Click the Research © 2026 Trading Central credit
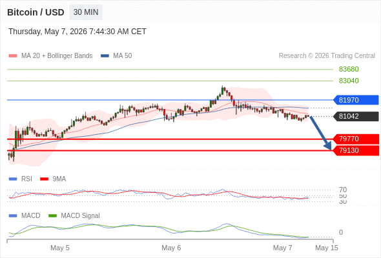381x258 pixels. tap(327, 56)
